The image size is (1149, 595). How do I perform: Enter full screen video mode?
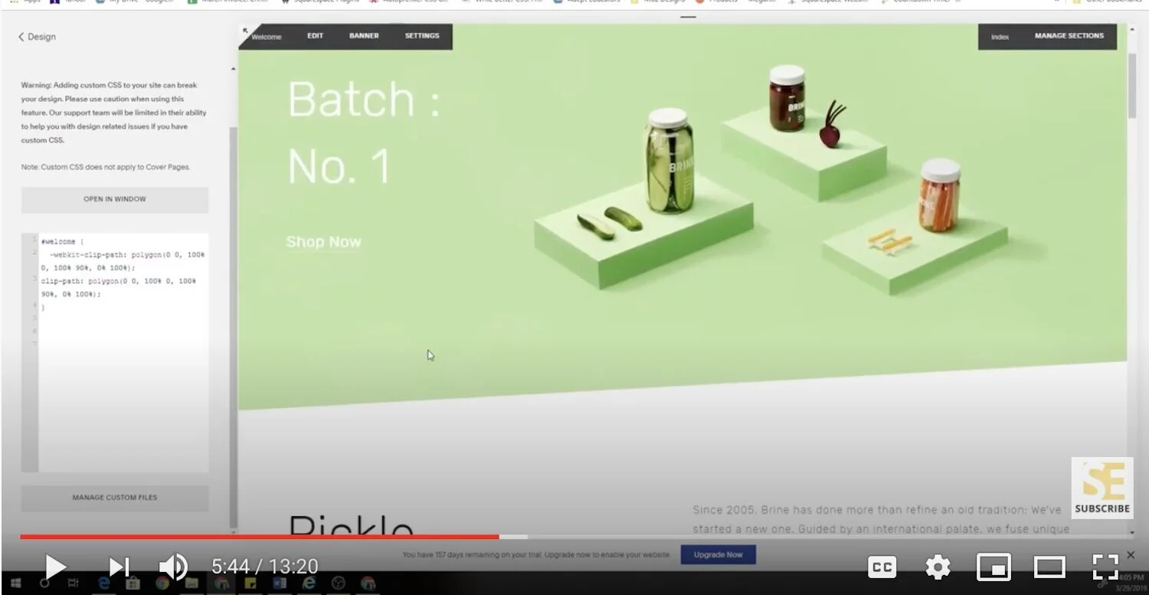(1105, 567)
